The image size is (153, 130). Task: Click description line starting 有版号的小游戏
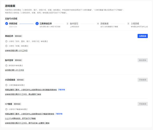(x=36, y=13)
